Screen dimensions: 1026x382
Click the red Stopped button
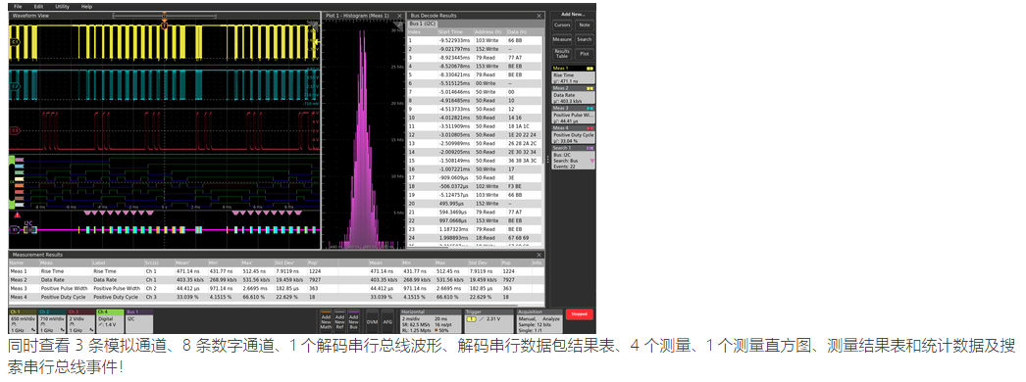point(579,314)
